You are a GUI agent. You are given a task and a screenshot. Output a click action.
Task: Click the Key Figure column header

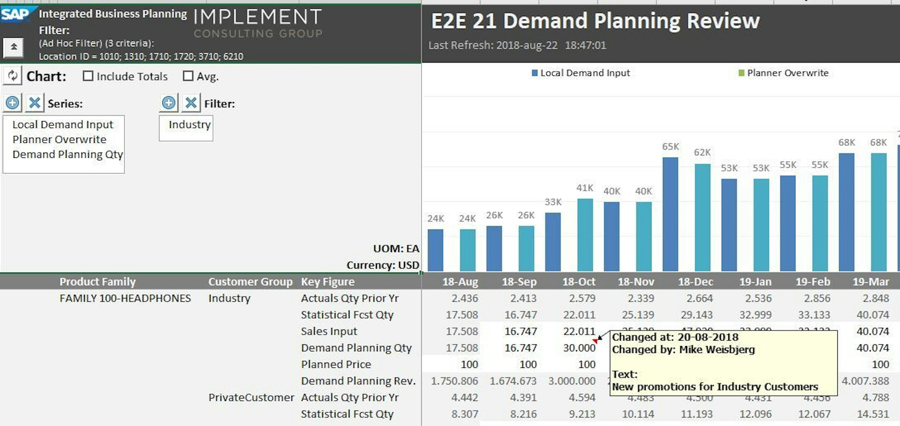pos(327,282)
